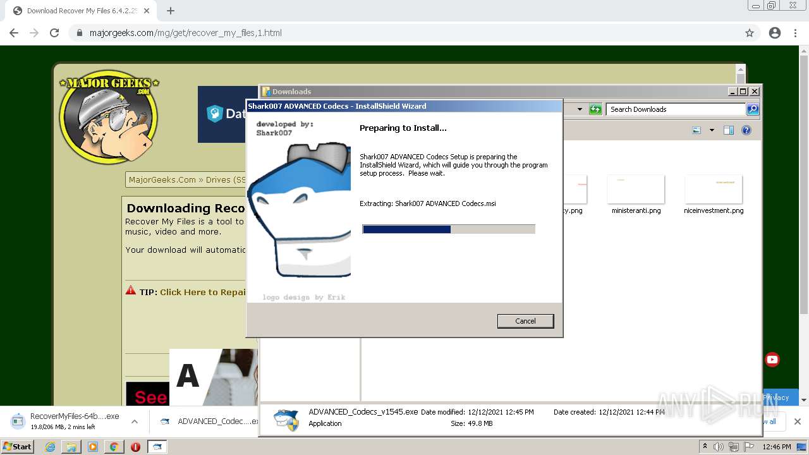This screenshot has height=455, width=809.
Task: Click Chrome forward arrow button
Action: pos(34,33)
